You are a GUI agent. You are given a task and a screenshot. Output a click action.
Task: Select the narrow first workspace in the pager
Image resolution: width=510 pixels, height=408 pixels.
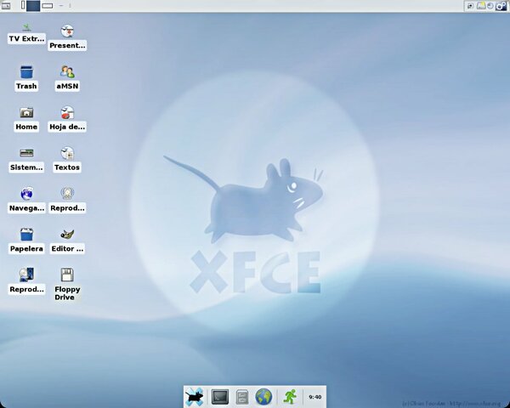coord(23,5)
